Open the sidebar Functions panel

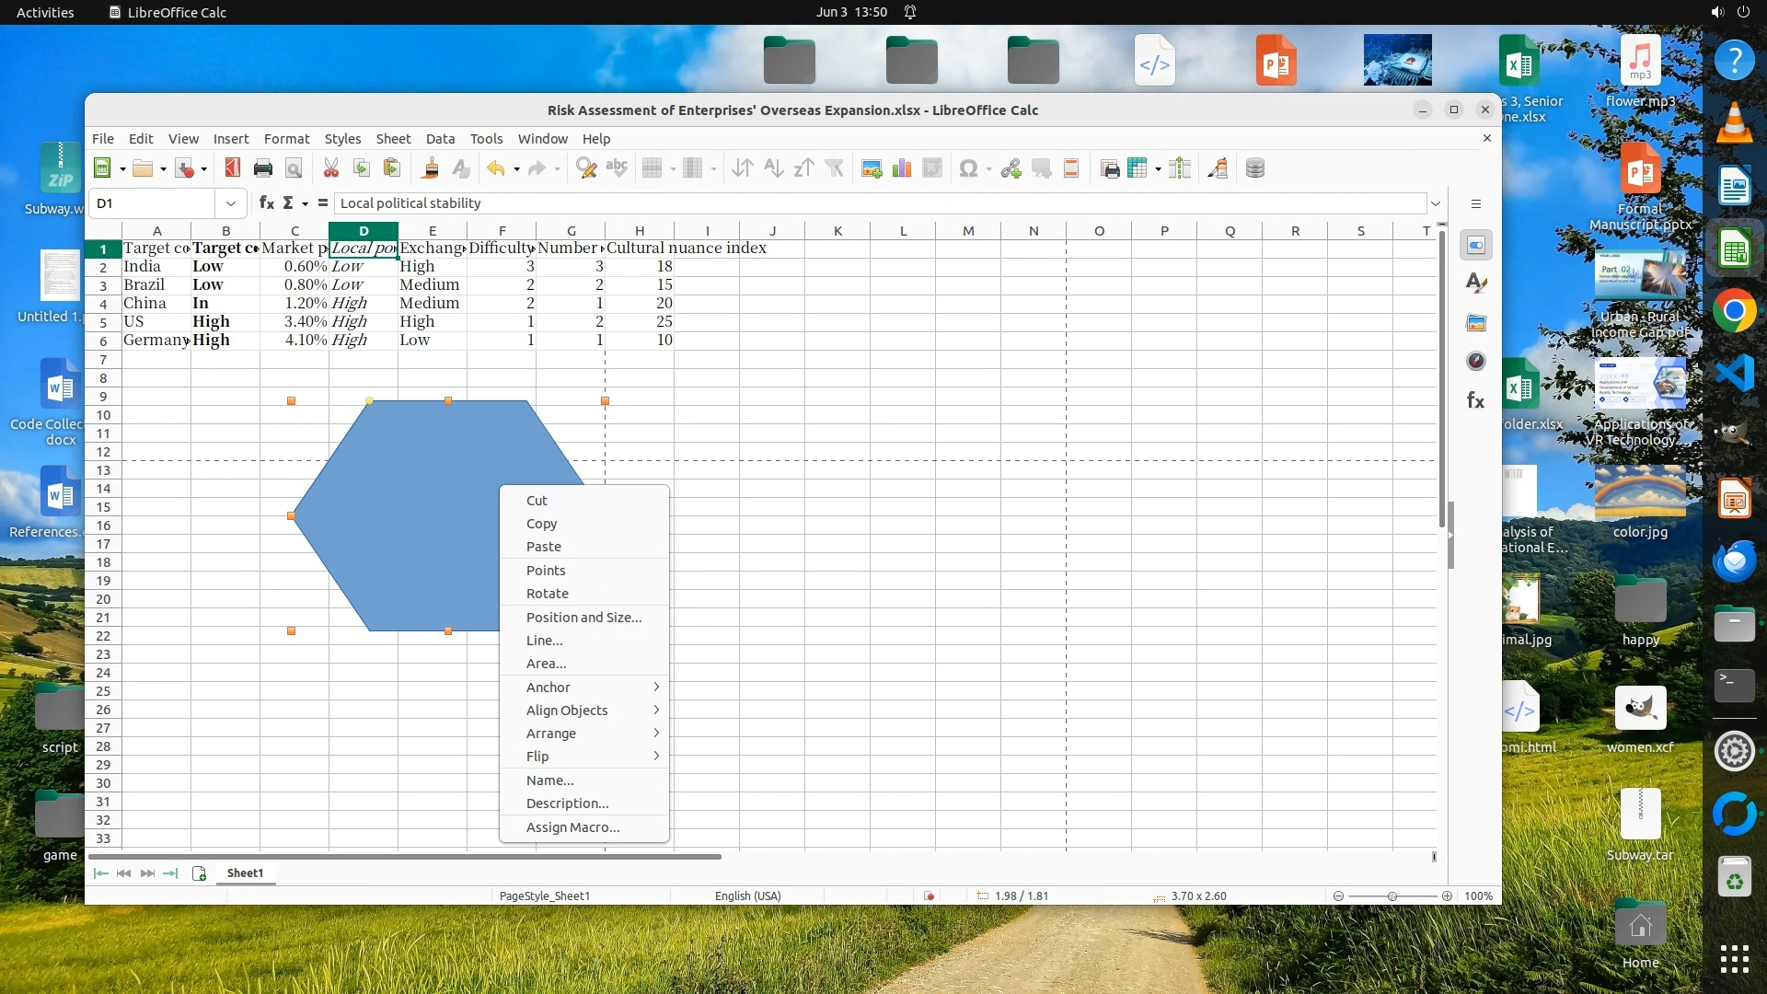pos(1475,400)
